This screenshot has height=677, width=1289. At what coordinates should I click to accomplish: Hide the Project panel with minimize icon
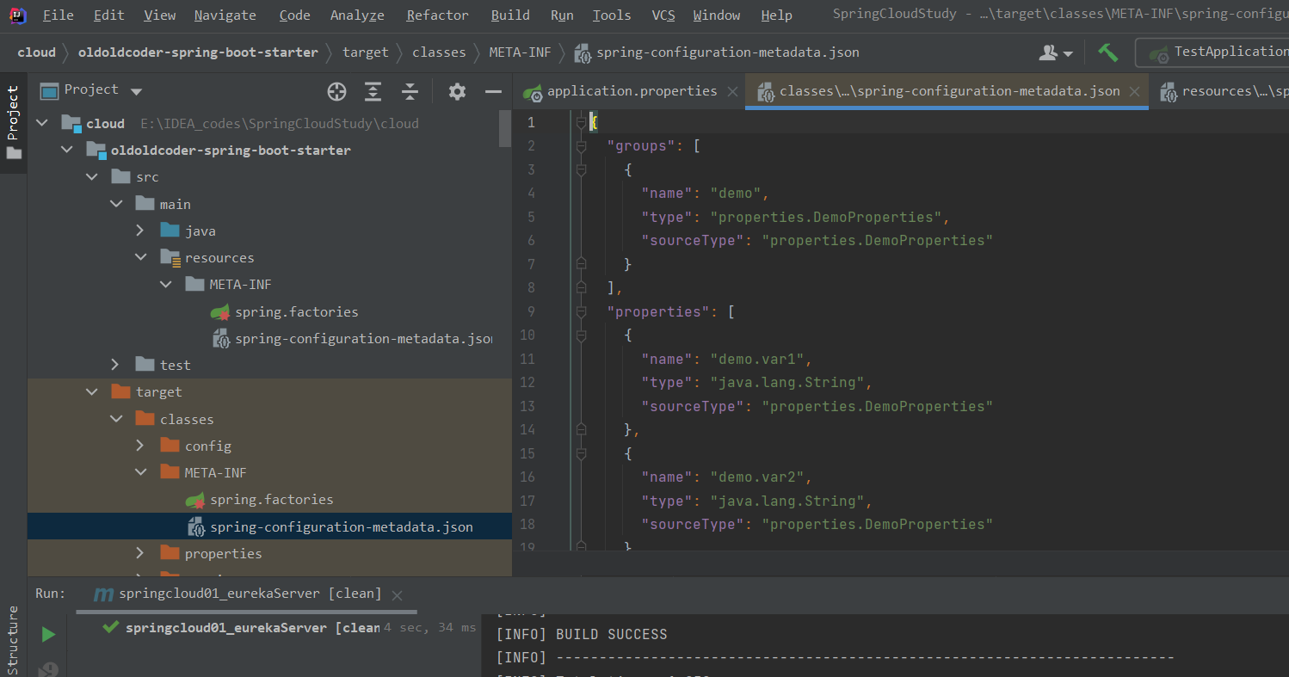(493, 91)
